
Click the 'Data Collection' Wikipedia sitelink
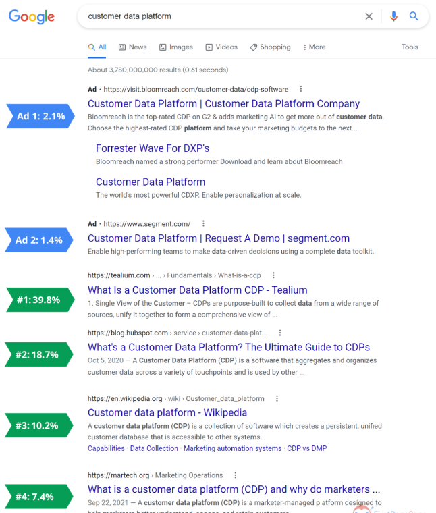coord(154,449)
